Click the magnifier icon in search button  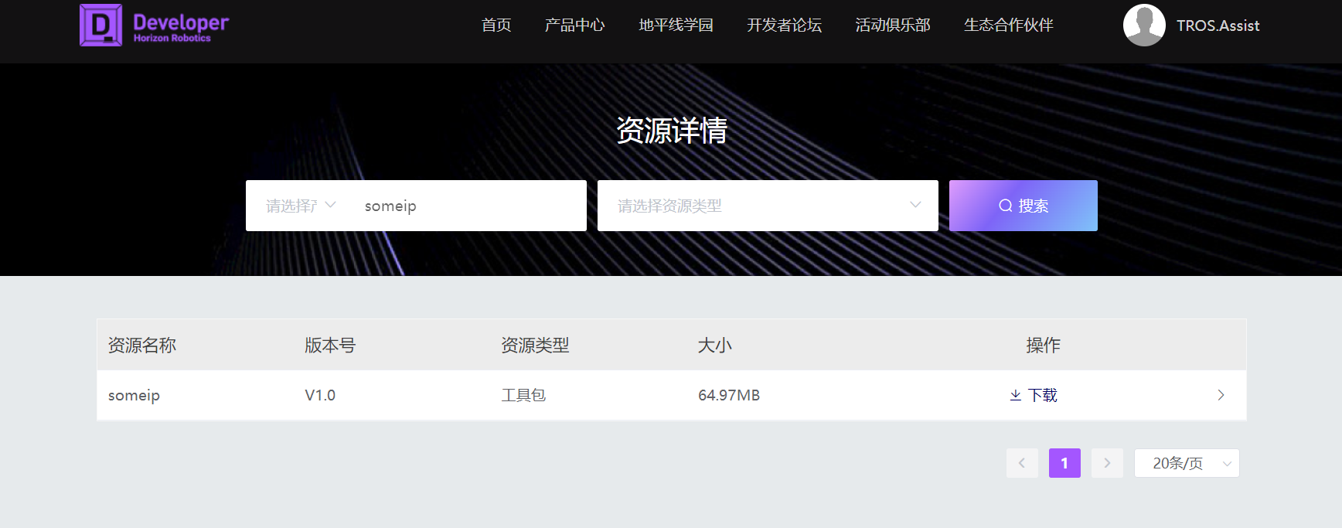click(1005, 206)
